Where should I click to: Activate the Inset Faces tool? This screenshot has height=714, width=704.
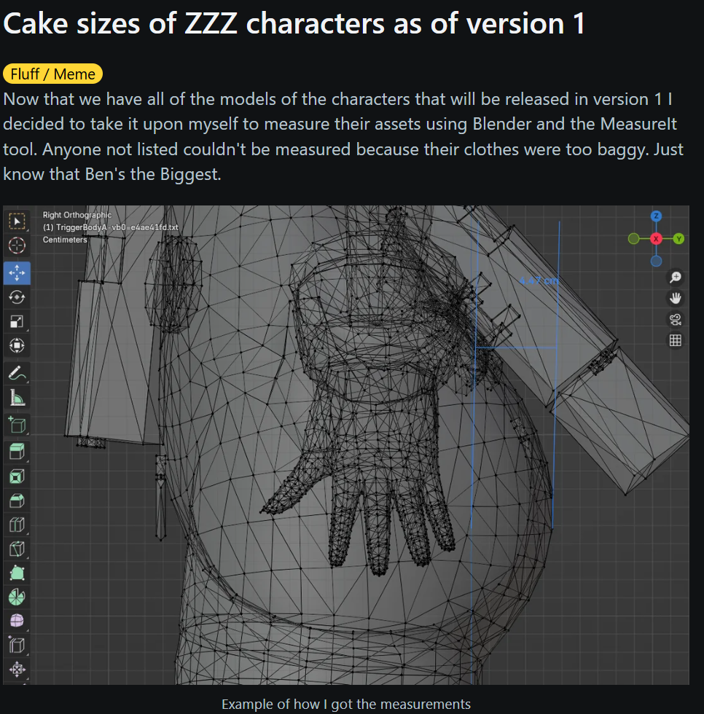[x=17, y=476]
